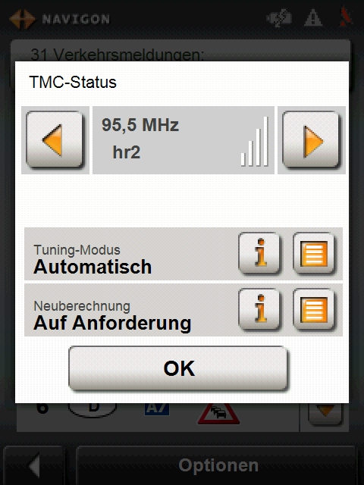Click the 95,5 MHz hr2 station display
The height and width of the screenshot is (485, 364).
click(184, 139)
